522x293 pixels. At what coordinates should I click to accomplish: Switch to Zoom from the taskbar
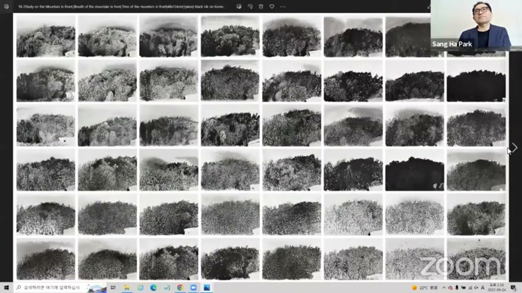pyautogui.click(x=193, y=288)
